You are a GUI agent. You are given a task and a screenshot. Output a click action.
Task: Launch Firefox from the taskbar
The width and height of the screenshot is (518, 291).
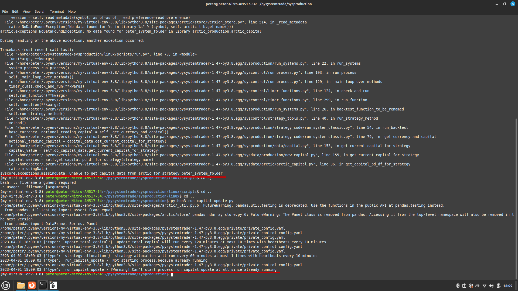pos(32,285)
